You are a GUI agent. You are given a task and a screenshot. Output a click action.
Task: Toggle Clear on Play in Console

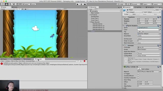coord(14,61)
